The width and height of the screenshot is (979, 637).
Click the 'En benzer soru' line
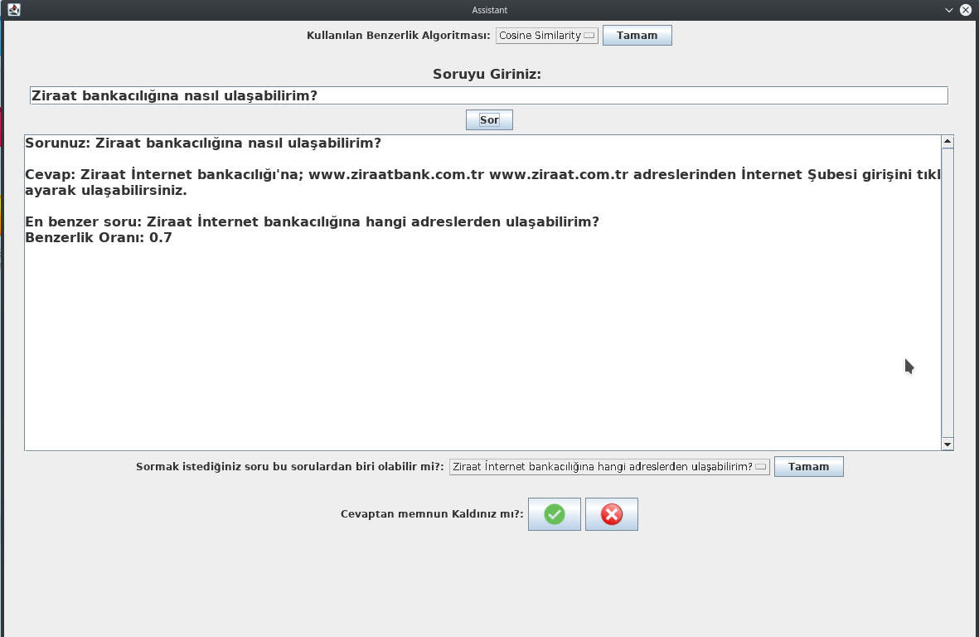pyautogui.click(x=313, y=221)
